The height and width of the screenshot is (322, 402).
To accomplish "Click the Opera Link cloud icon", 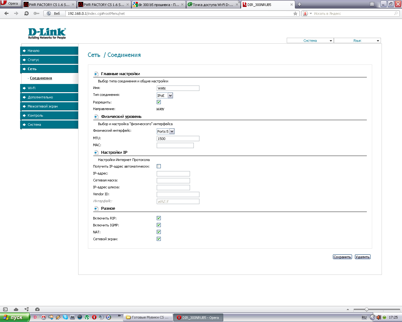I will tap(16, 309).
